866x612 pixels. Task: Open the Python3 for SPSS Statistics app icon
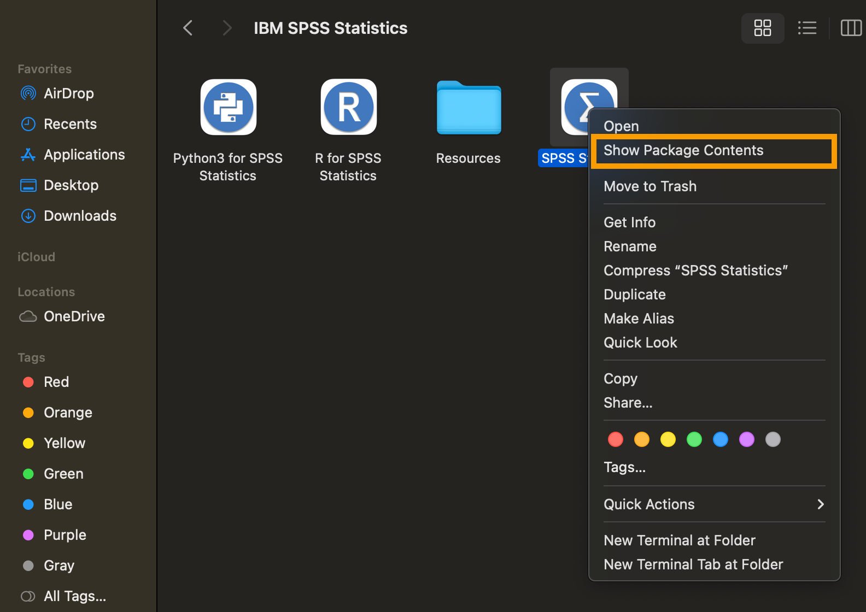228,107
